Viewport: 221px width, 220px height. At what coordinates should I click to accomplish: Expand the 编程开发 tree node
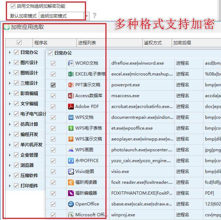coord(10,135)
